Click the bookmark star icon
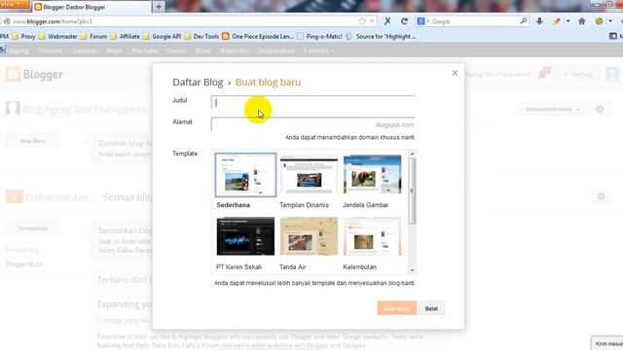The height and width of the screenshot is (350, 623). (361, 21)
